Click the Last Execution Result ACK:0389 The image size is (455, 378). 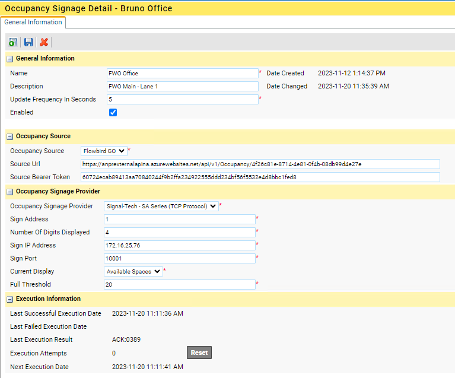click(x=126, y=339)
